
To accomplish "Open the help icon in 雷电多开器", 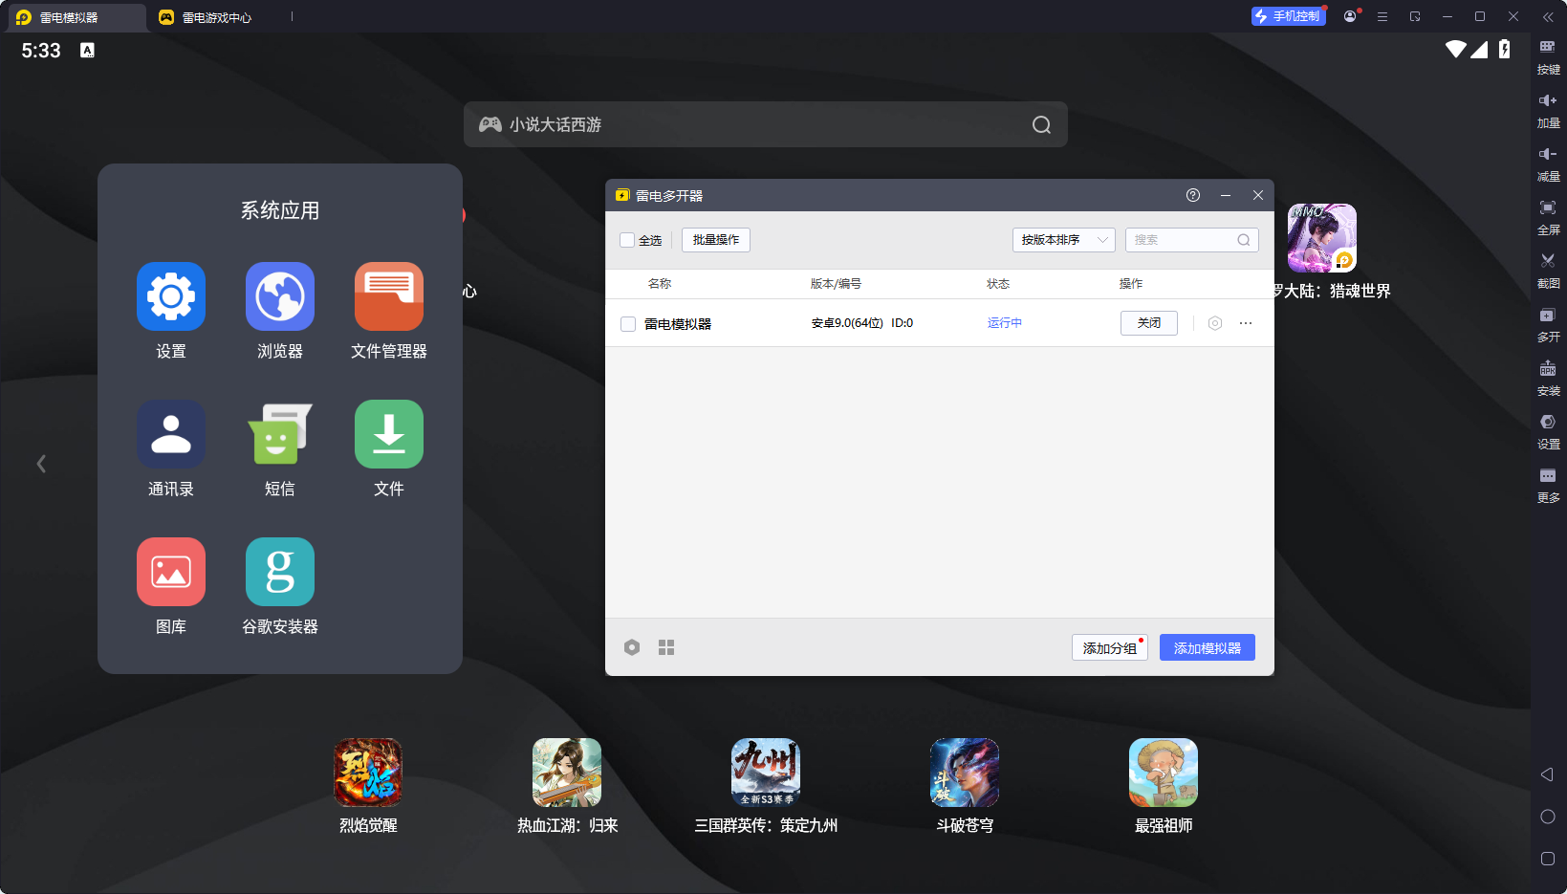I will (x=1192, y=195).
